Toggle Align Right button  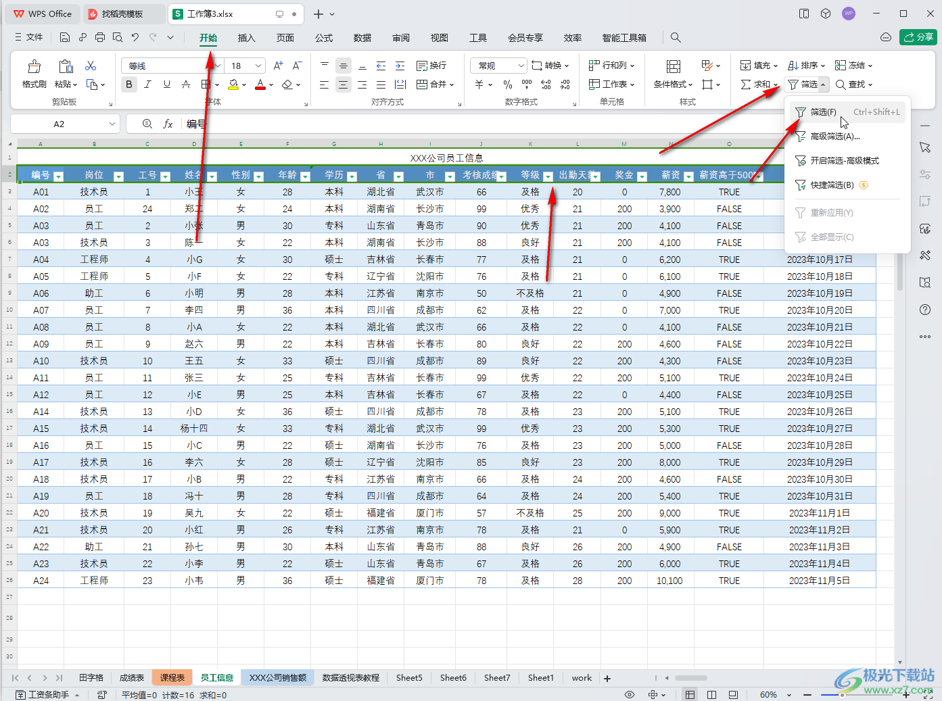point(362,84)
